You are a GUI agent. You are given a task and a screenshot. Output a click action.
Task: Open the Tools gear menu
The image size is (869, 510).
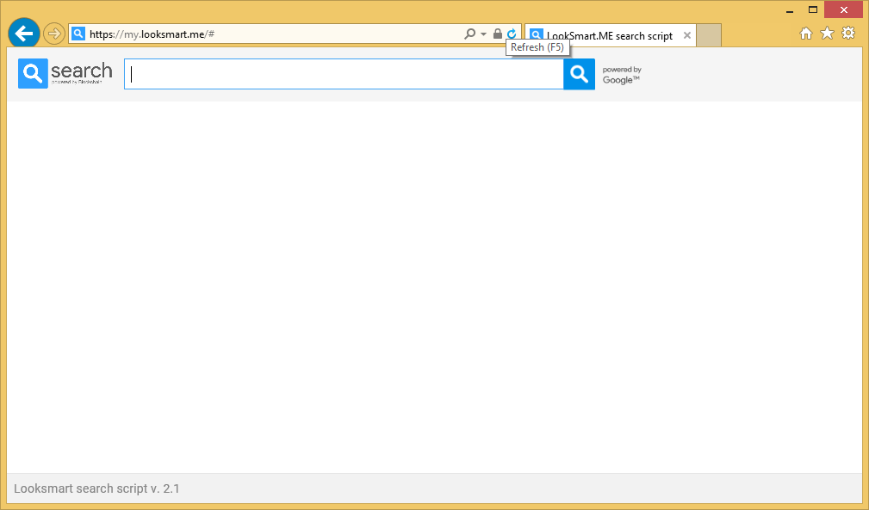tap(848, 34)
